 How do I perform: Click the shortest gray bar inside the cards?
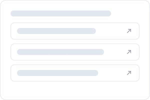pos(56,31)
